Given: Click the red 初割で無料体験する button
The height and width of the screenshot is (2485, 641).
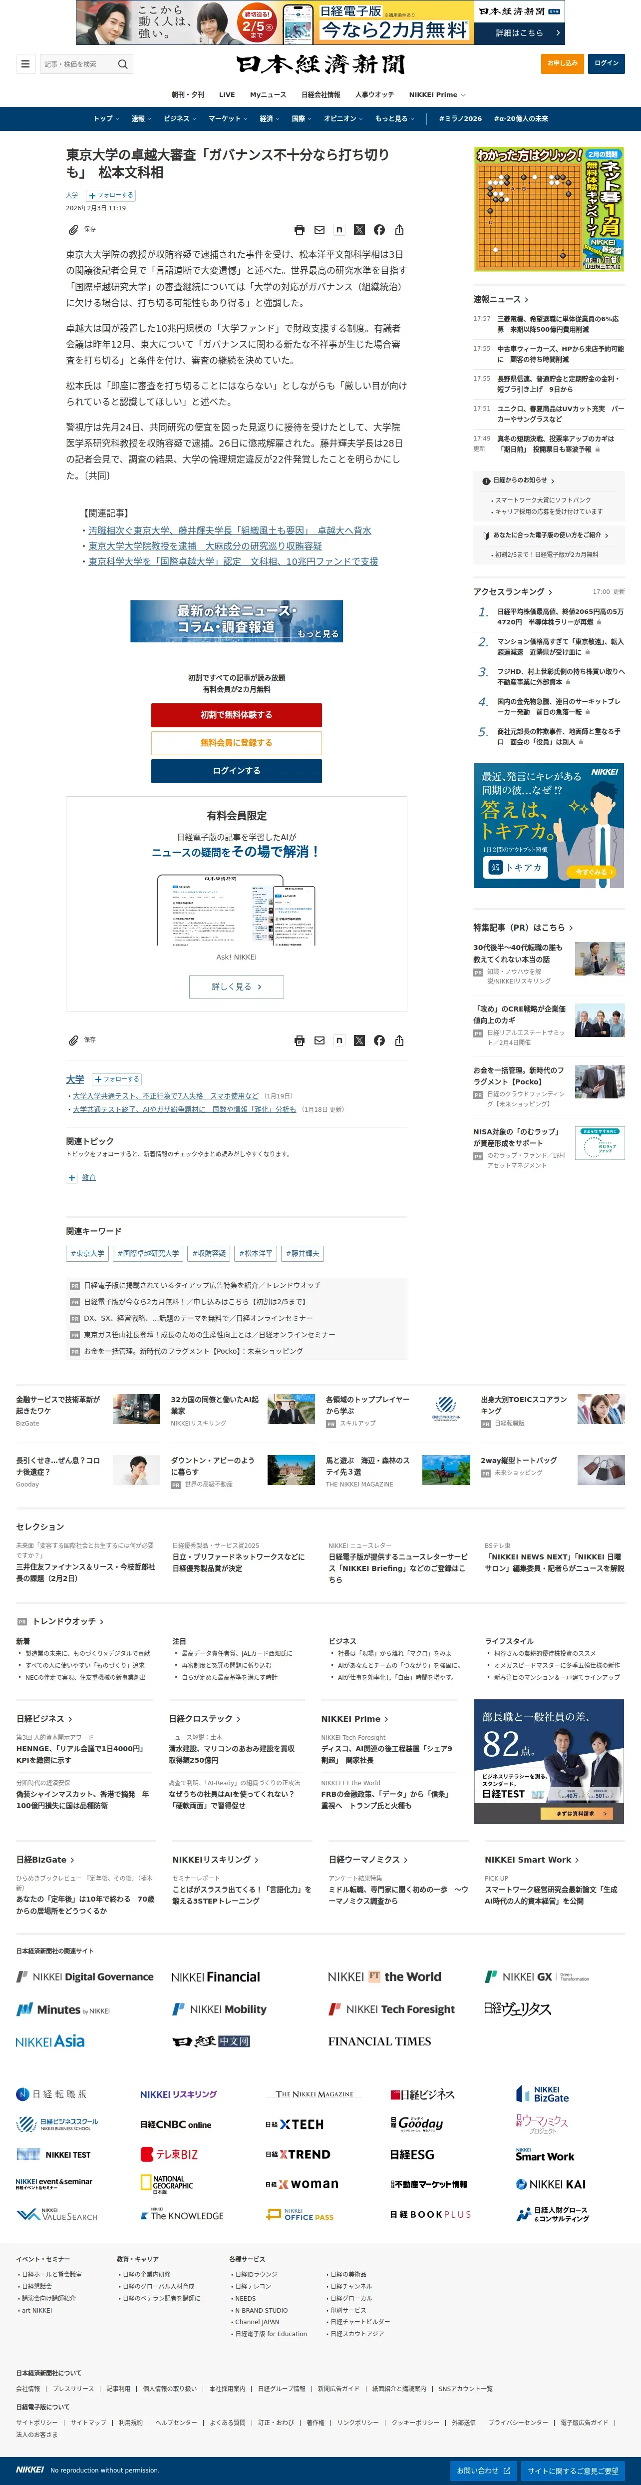Looking at the screenshot, I should [236, 715].
